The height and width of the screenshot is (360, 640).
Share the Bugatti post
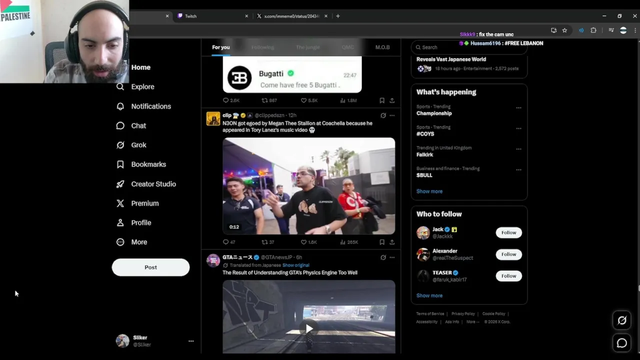point(392,100)
